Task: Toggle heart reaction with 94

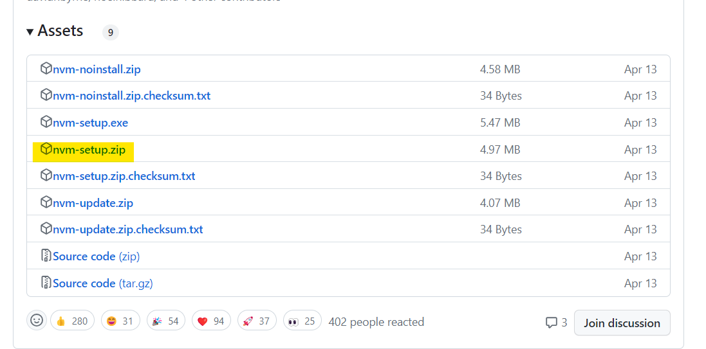Action: tap(211, 321)
